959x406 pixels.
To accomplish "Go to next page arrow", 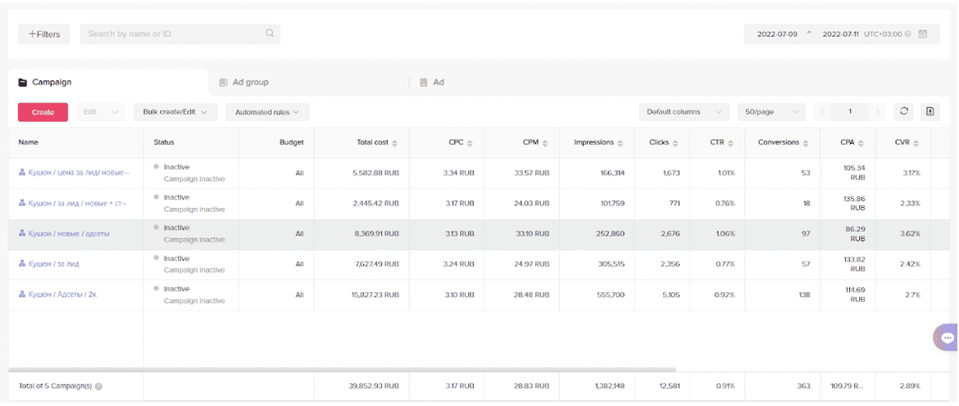I will click(878, 112).
